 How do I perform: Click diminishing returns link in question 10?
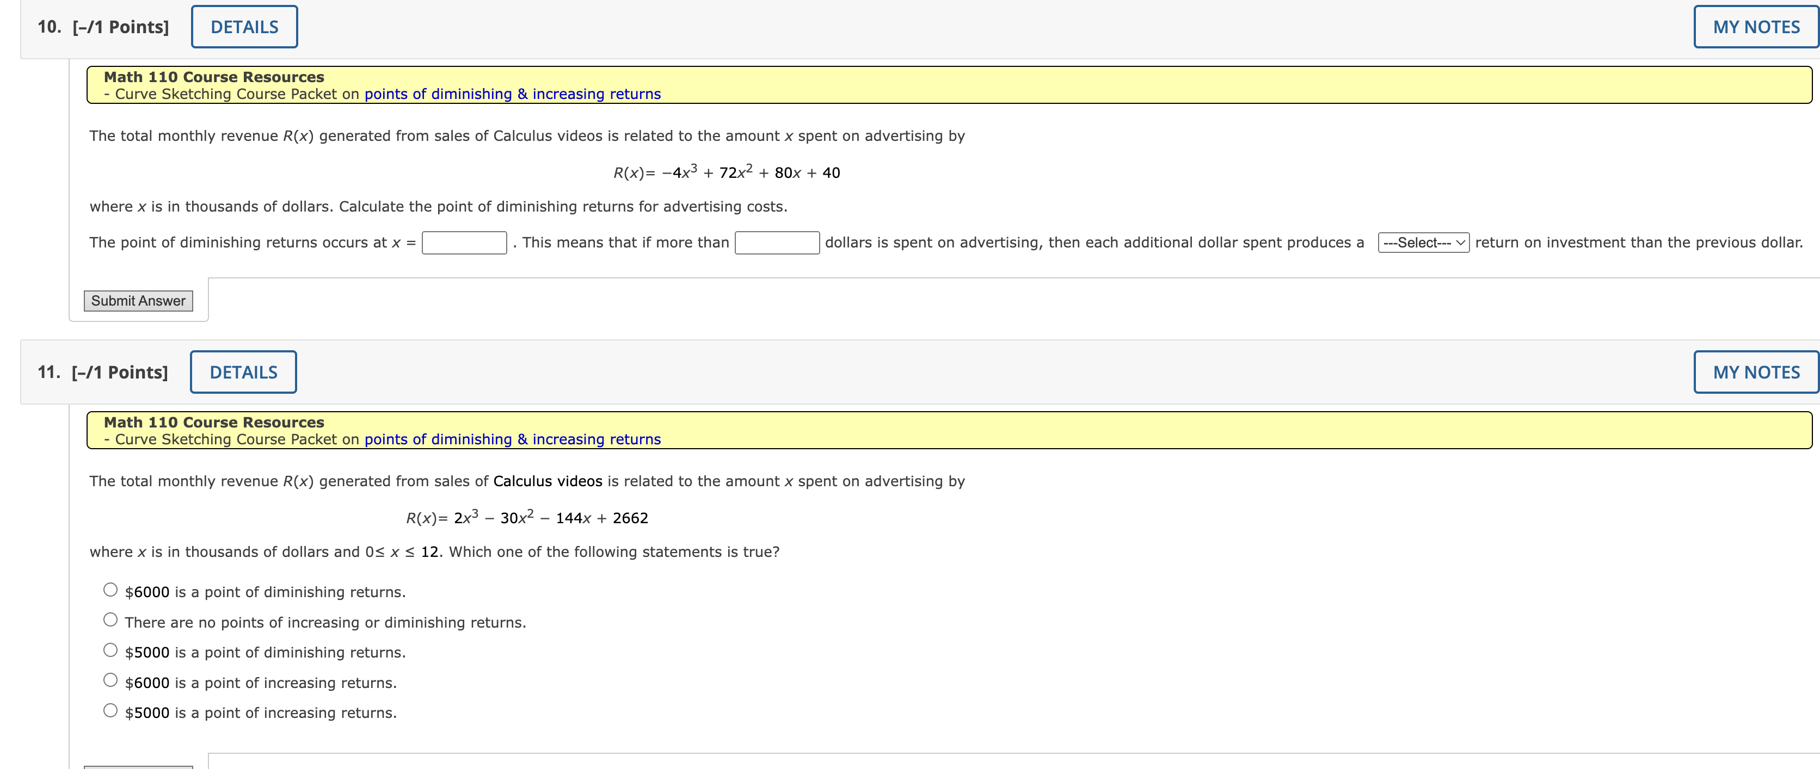tap(512, 94)
